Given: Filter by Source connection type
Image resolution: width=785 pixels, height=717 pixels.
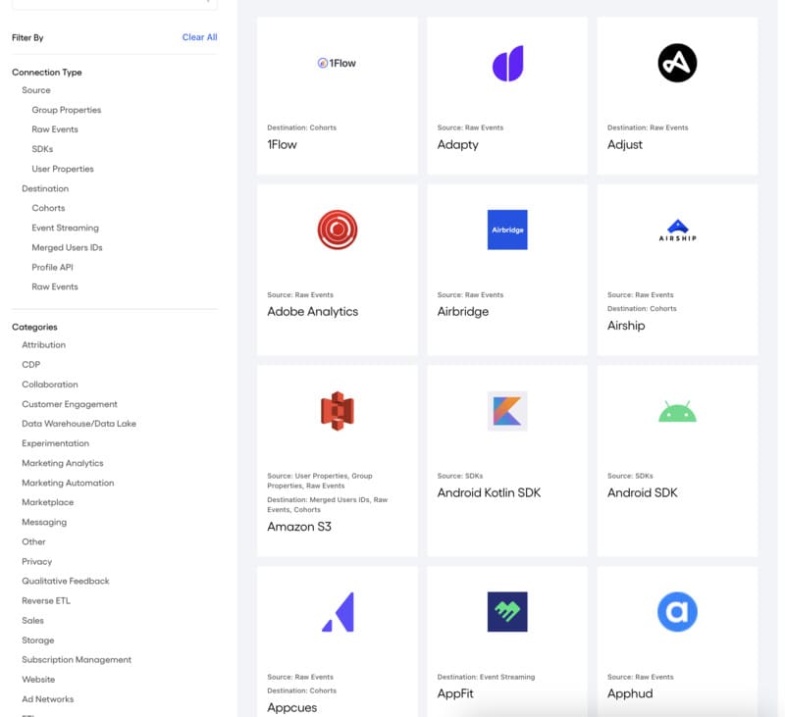Looking at the screenshot, I should click(36, 90).
